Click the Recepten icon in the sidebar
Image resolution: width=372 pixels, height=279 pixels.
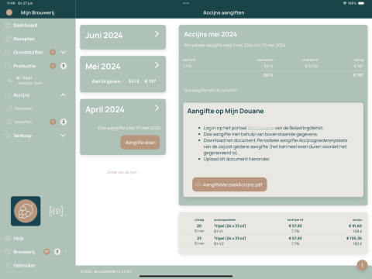click(8, 39)
